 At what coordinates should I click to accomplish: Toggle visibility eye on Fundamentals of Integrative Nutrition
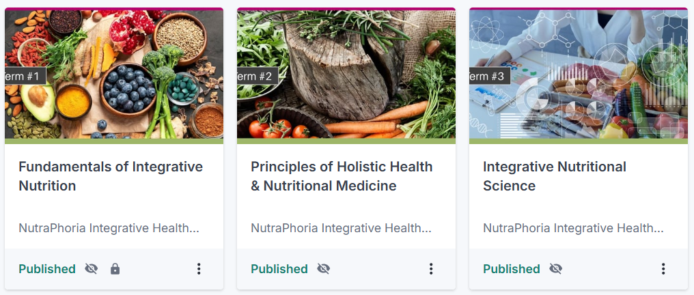click(x=91, y=269)
